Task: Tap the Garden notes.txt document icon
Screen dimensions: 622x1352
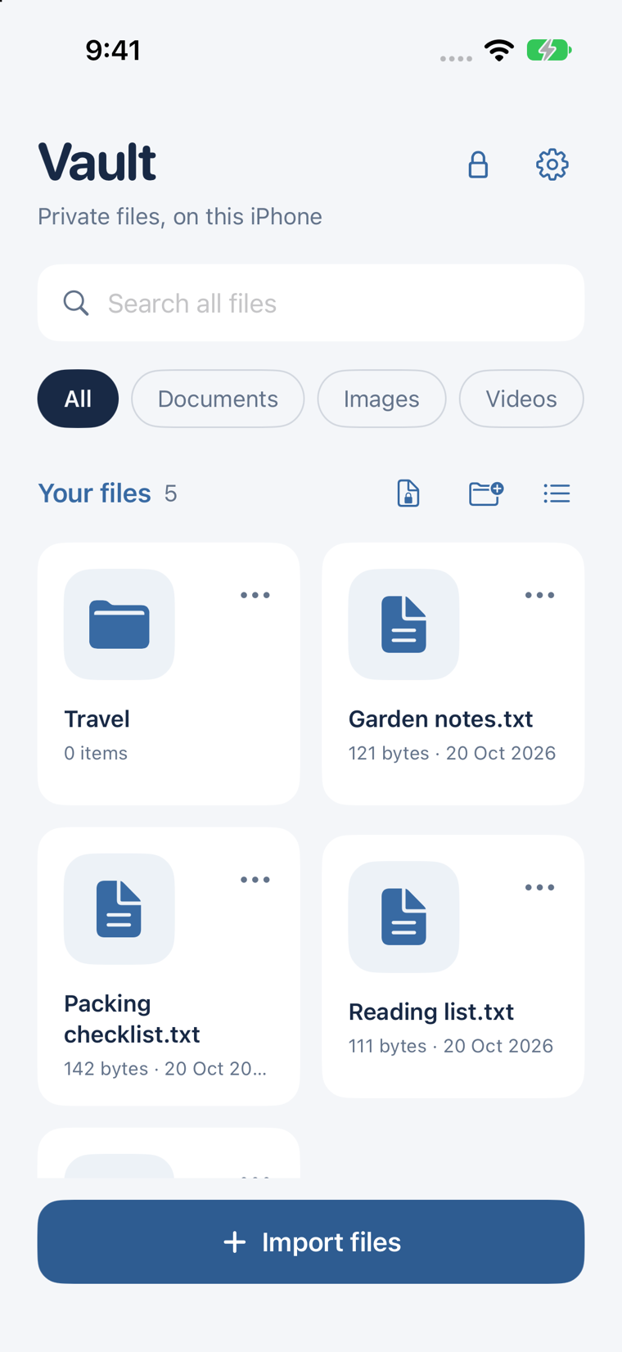Action: (x=403, y=624)
